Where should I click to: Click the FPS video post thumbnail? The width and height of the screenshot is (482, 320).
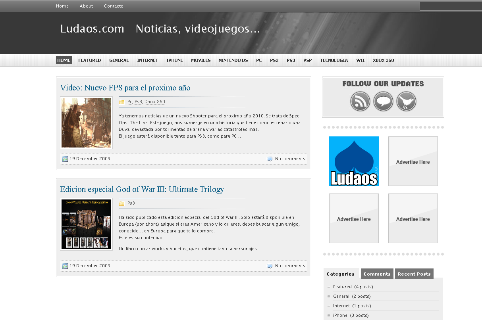[x=86, y=123]
